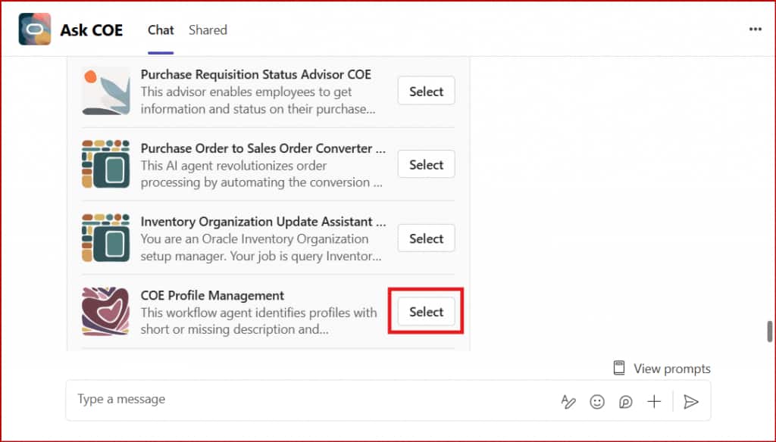Viewport: 776px width, 442px height.
Task: Click Purchase Requisition Status Advisor thumbnail
Action: (x=105, y=92)
